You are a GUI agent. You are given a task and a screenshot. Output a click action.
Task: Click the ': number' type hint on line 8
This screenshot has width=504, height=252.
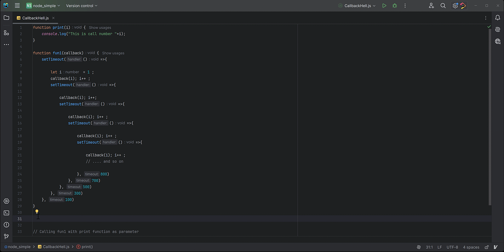72,72
